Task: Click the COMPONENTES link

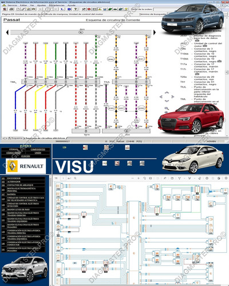Action: tap(38, 149)
